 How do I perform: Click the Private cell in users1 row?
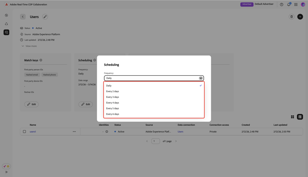point(213,132)
